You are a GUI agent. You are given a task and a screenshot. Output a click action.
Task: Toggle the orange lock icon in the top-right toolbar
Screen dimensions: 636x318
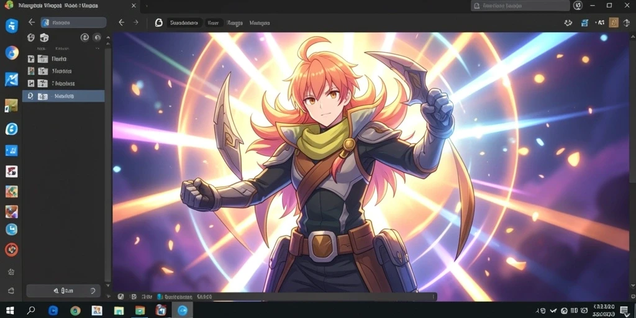tap(614, 23)
